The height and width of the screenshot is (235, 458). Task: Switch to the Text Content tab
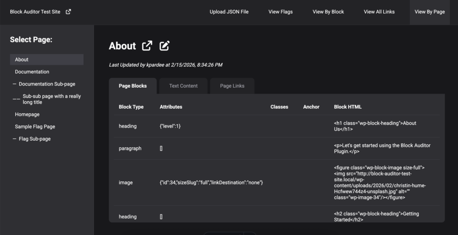(x=183, y=86)
